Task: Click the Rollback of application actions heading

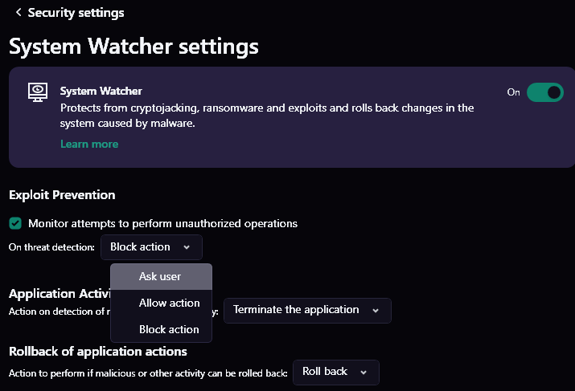Action: coord(97,352)
